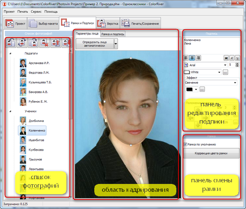Switch to the Рамка и подпись tab

(113, 34)
